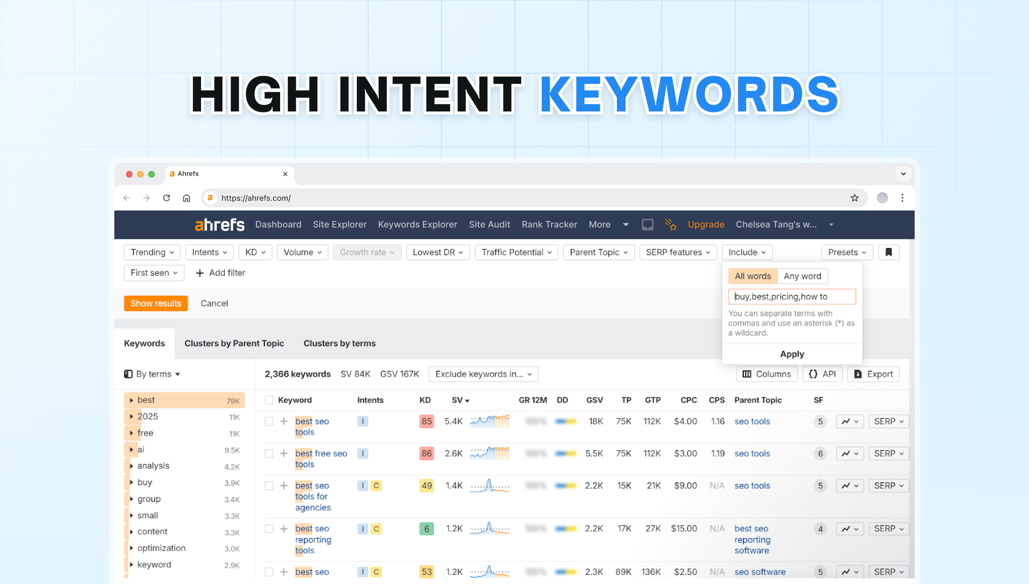This screenshot has height=584, width=1029.
Task: Open SERP dropdown for best free seo tools
Action: pos(889,453)
